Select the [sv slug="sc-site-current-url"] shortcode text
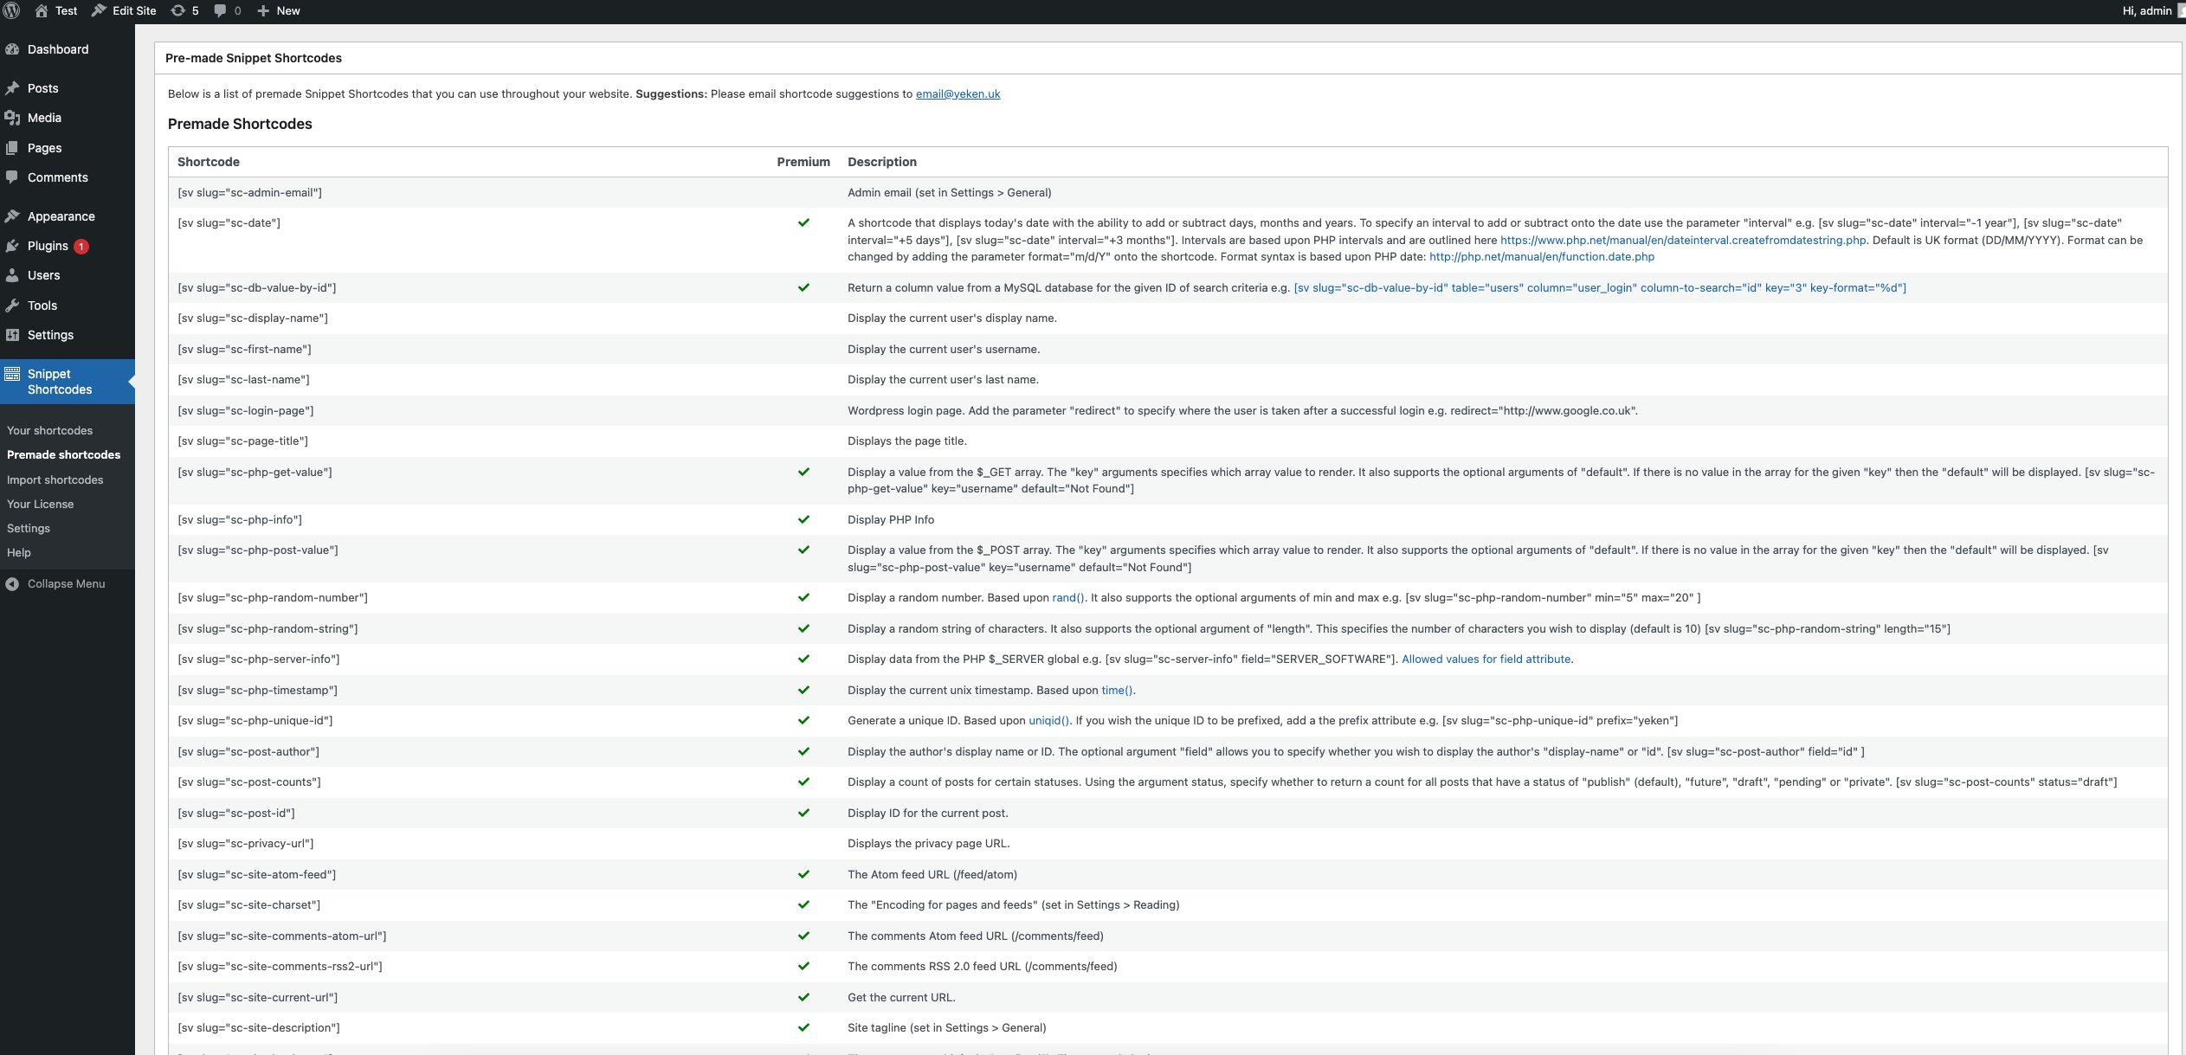The image size is (2186, 1055). pos(258,997)
